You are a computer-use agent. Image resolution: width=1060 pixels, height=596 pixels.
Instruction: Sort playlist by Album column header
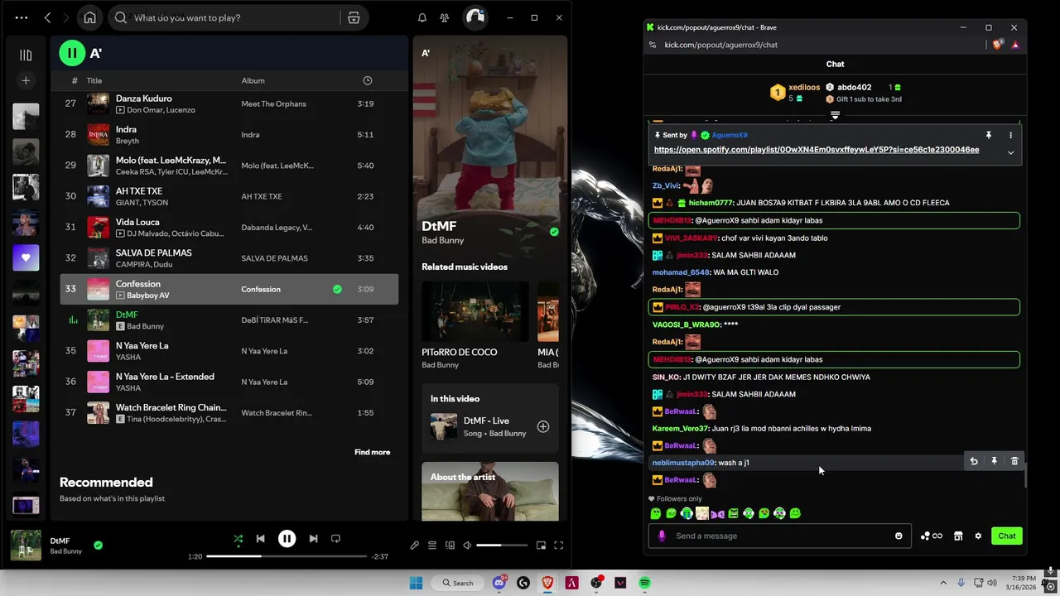click(253, 80)
